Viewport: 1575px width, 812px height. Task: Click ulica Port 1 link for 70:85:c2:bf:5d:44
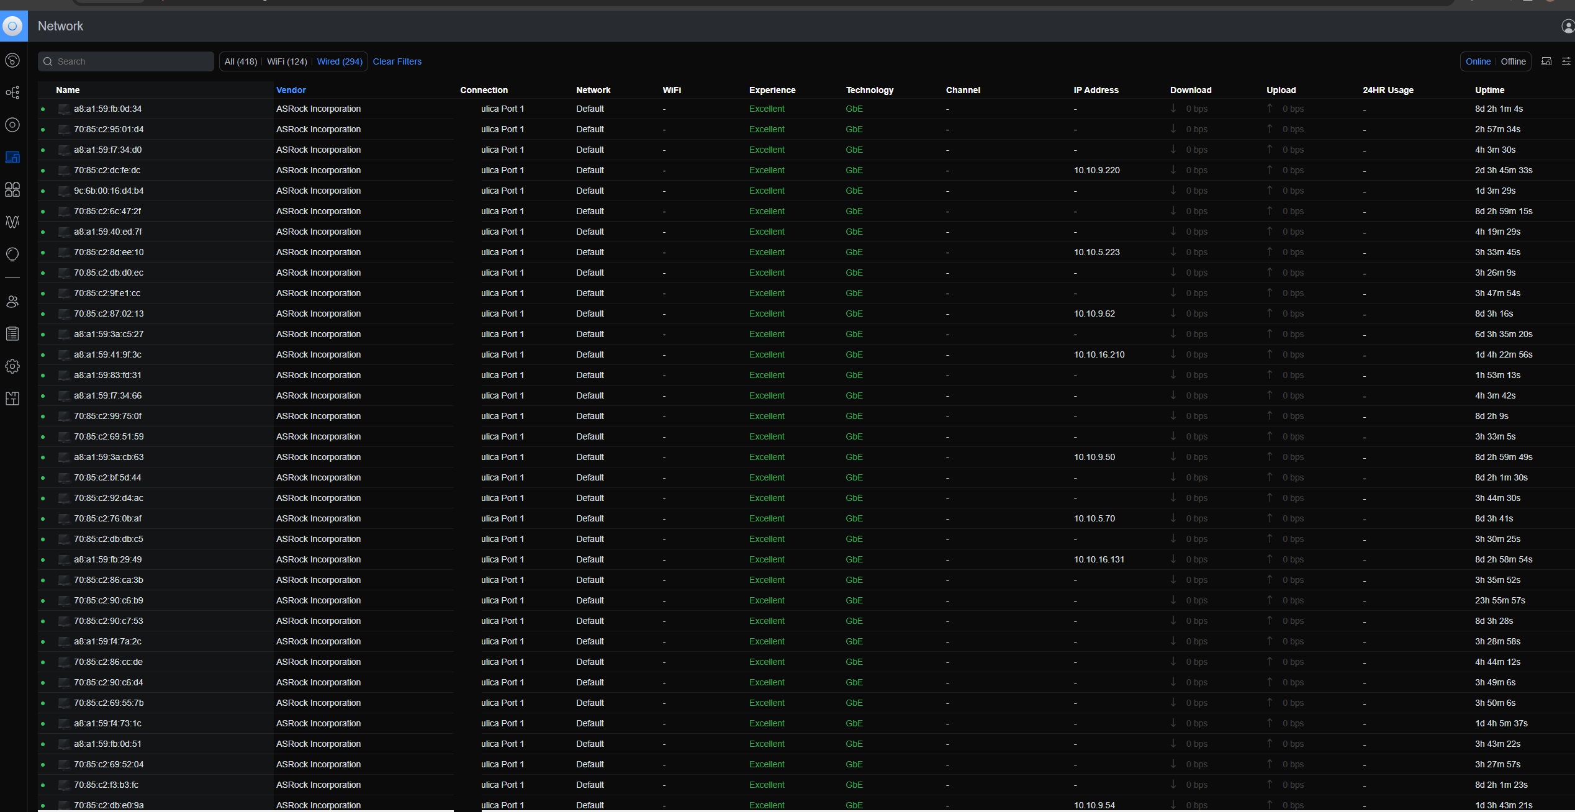pyautogui.click(x=502, y=477)
